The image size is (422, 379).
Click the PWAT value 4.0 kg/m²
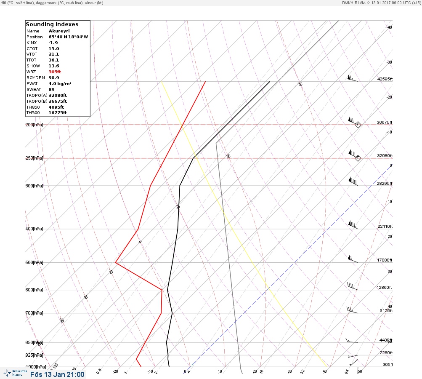tap(60, 84)
